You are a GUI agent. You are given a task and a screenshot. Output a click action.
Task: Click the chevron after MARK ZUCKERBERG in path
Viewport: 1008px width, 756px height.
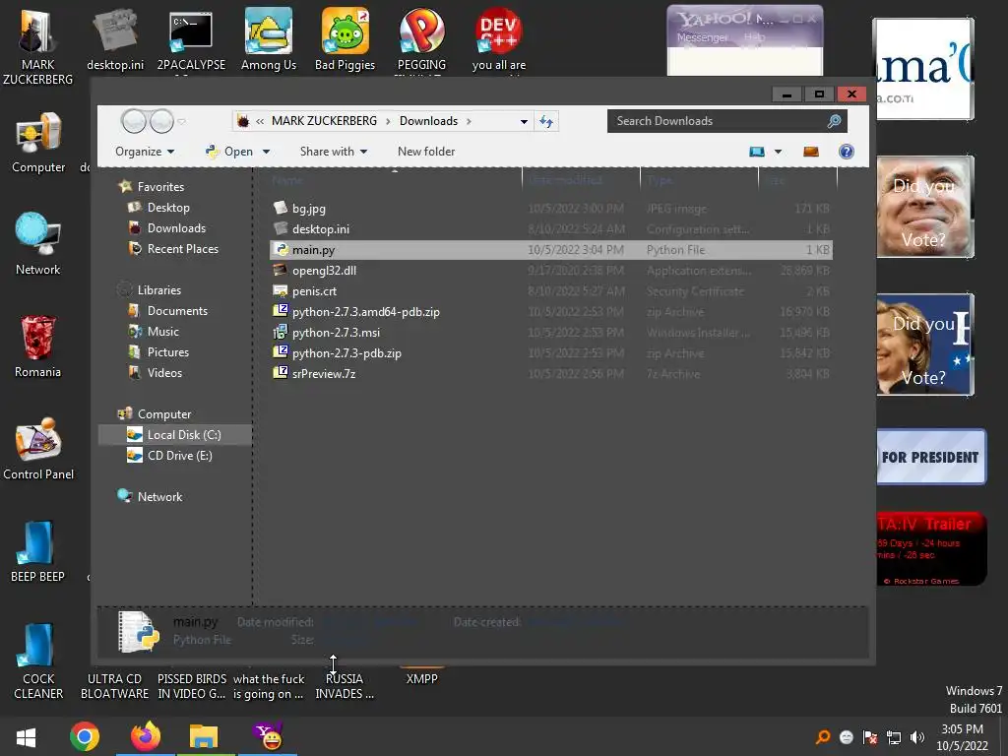click(388, 121)
